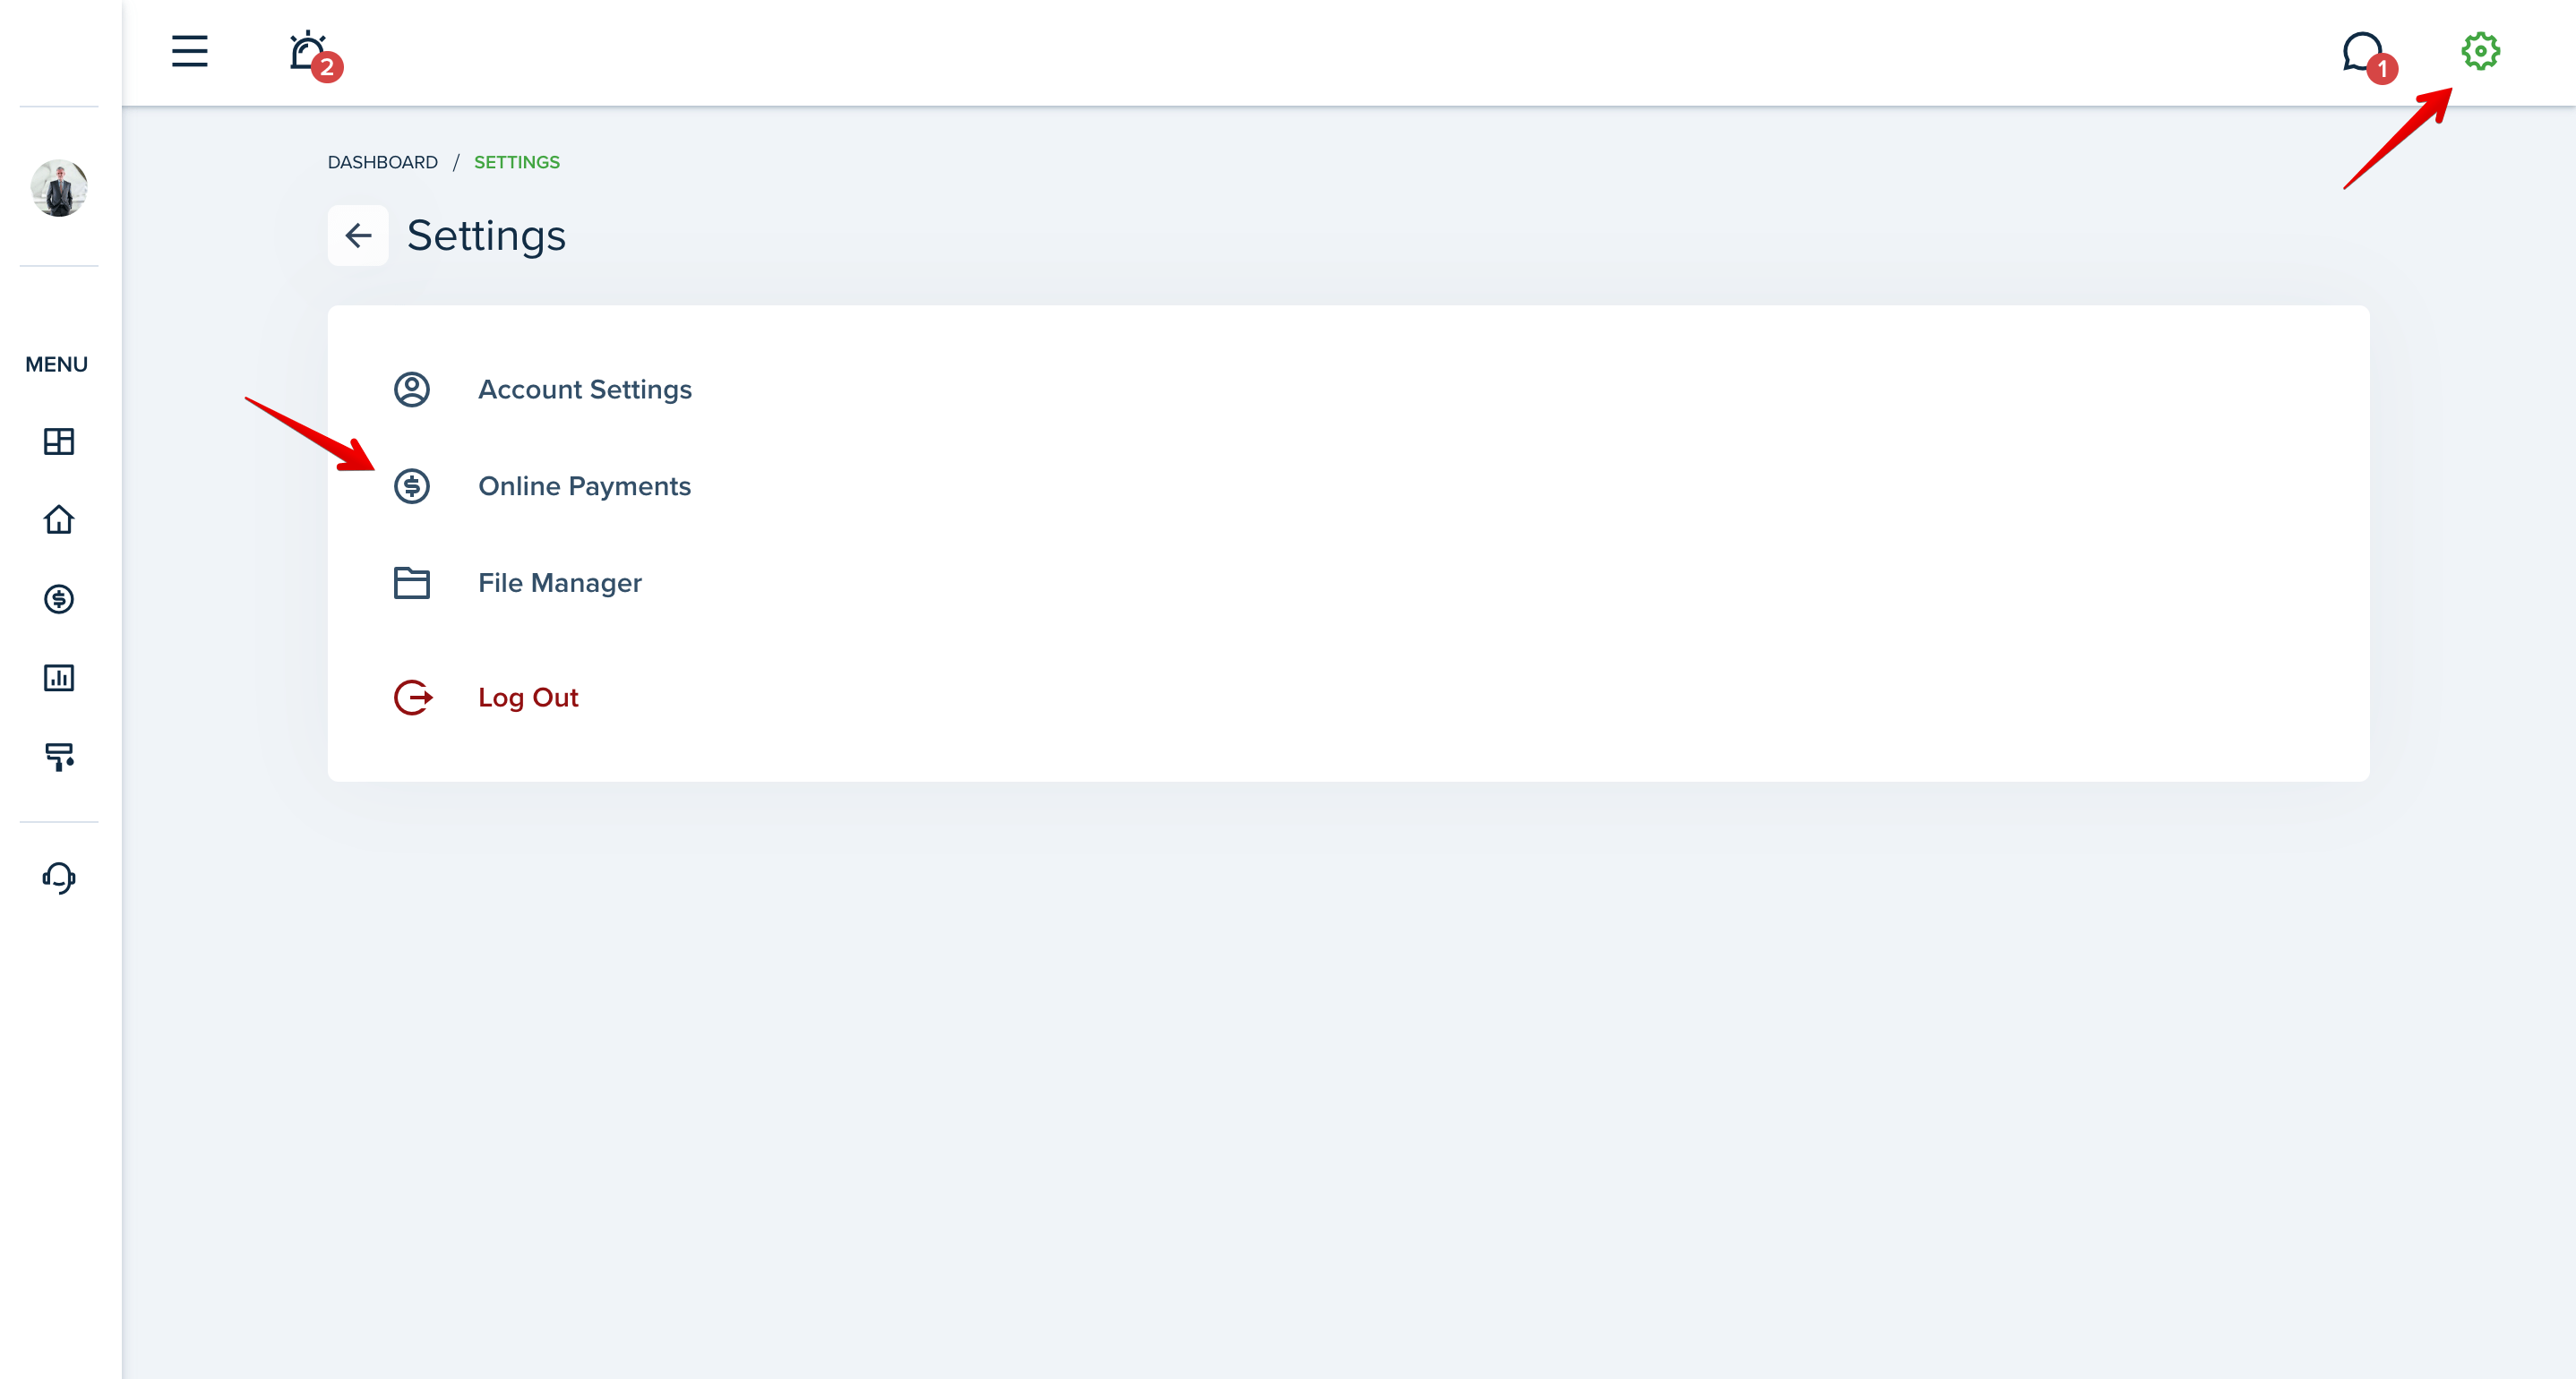The height and width of the screenshot is (1379, 2576).
Task: Open the home properties icon in sidebar
Action: point(59,519)
